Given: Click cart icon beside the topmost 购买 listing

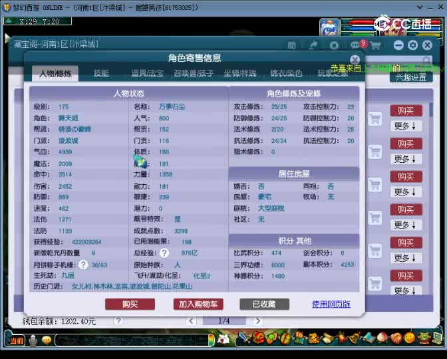Looking at the screenshot, I should tap(375, 118).
